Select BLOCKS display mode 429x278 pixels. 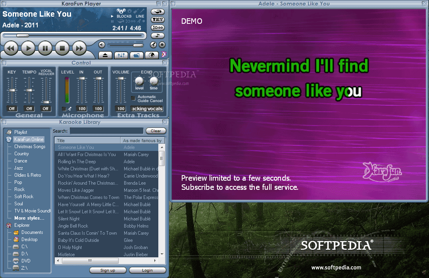pos(124,16)
